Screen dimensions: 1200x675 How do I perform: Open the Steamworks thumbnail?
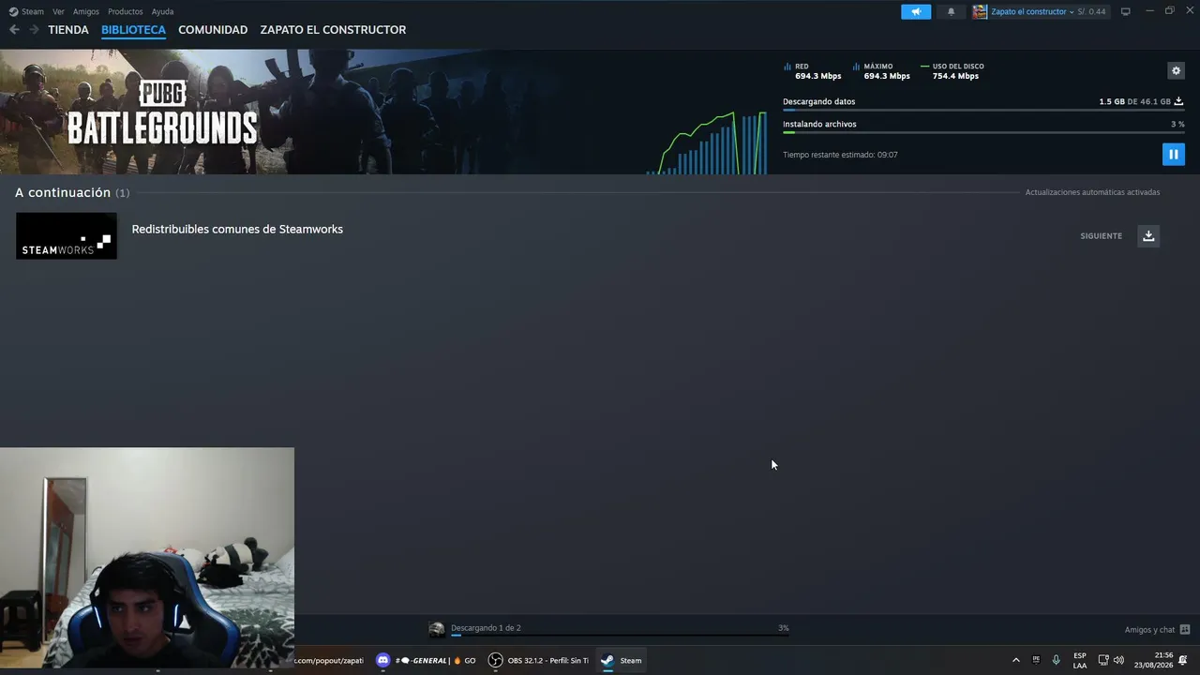coord(67,235)
